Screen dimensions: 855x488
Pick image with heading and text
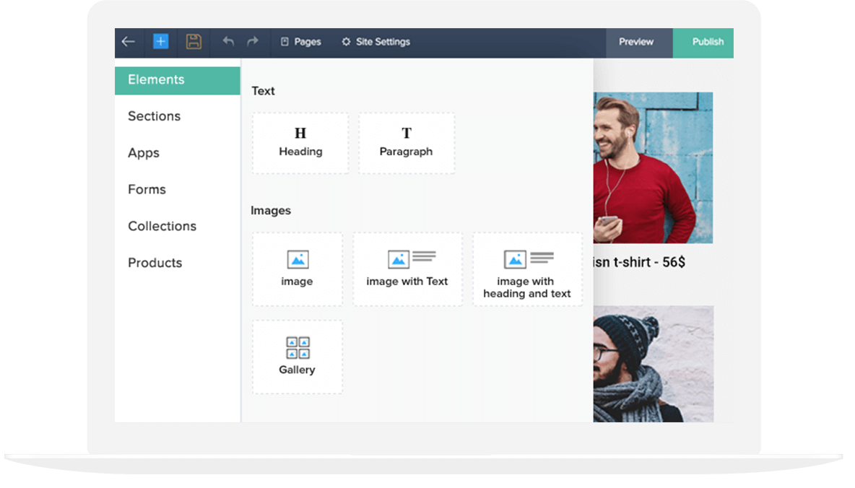527,269
